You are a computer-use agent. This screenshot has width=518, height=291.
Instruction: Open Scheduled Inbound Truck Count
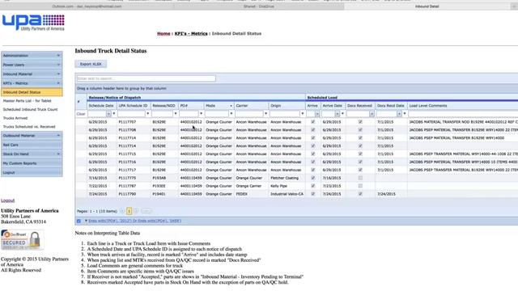(30, 109)
